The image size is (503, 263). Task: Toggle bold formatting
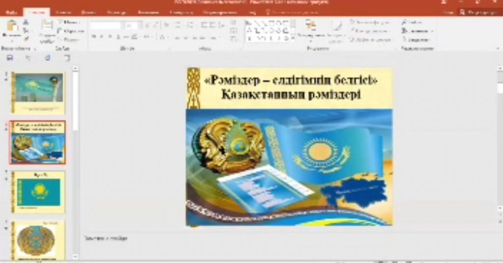click(94, 37)
